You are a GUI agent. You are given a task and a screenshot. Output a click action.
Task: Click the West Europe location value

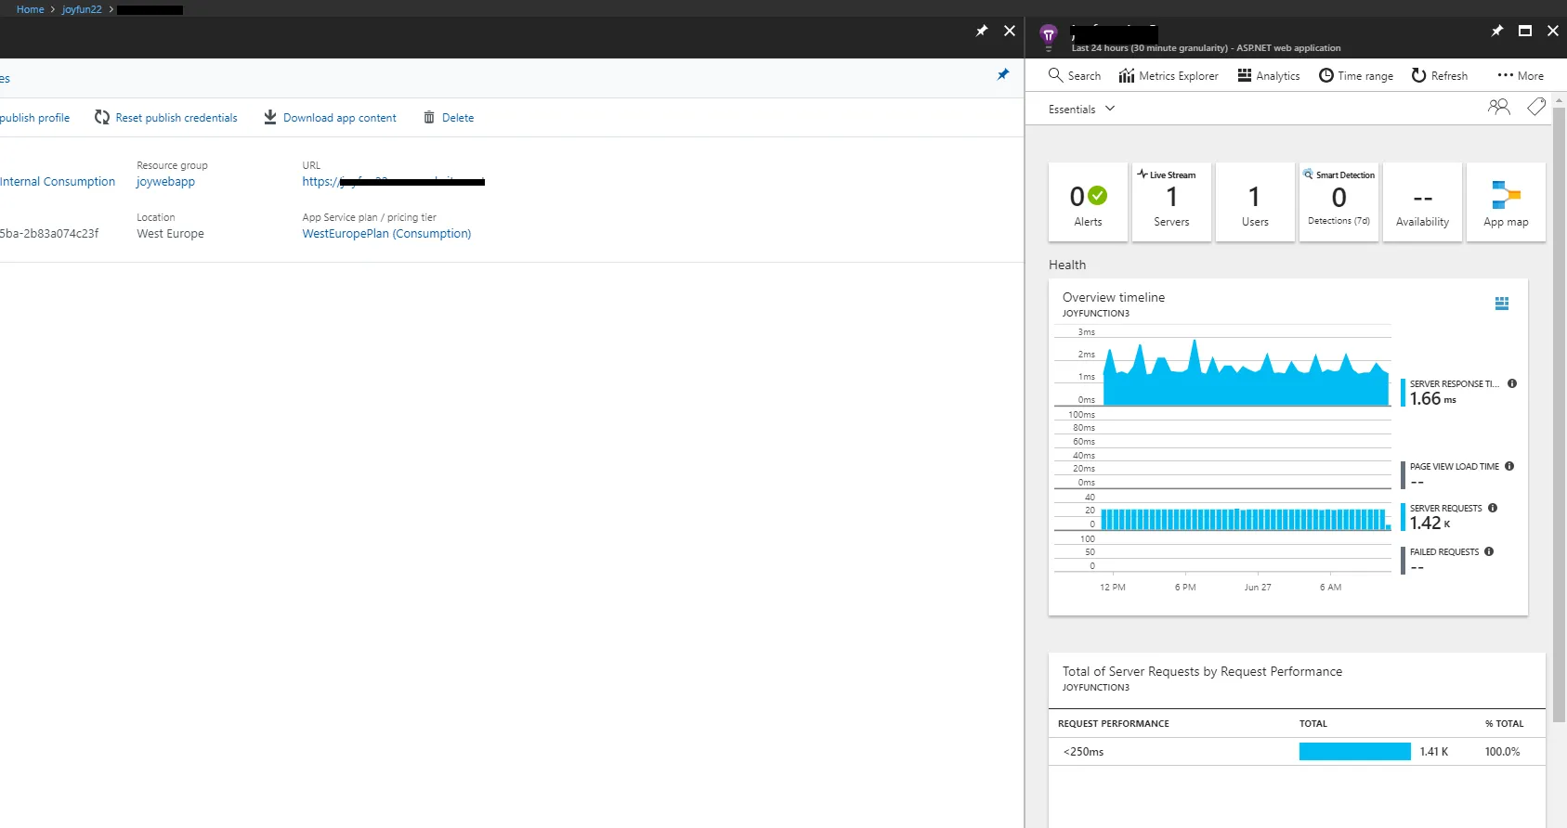point(170,234)
